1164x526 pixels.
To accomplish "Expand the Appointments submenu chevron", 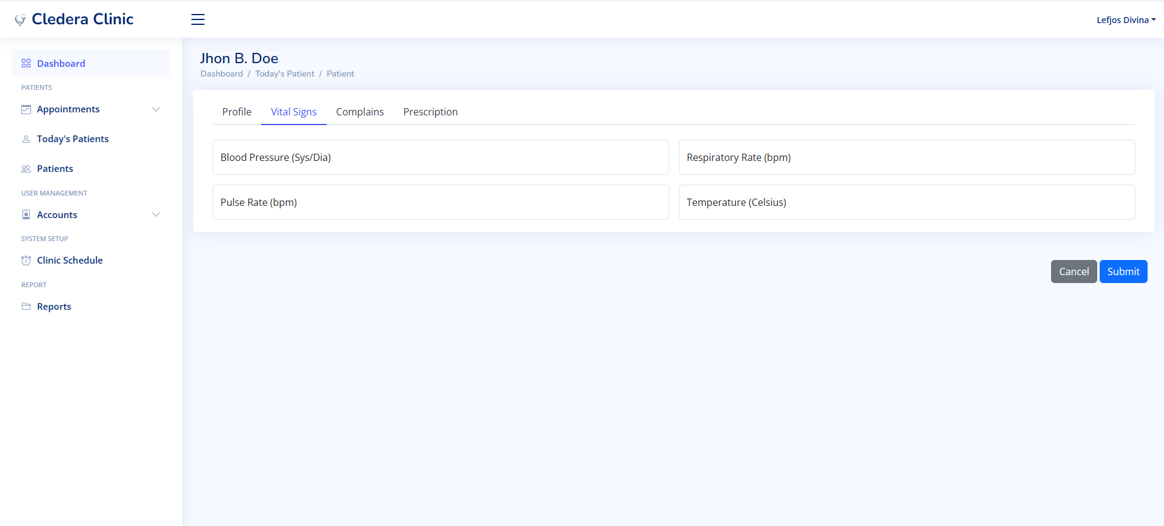I will tap(156, 109).
